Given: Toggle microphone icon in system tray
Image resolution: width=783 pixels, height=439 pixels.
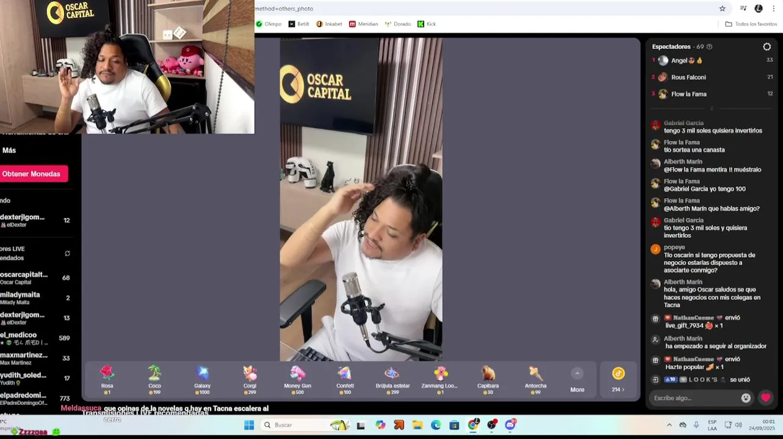Looking at the screenshot, I should 696,425.
